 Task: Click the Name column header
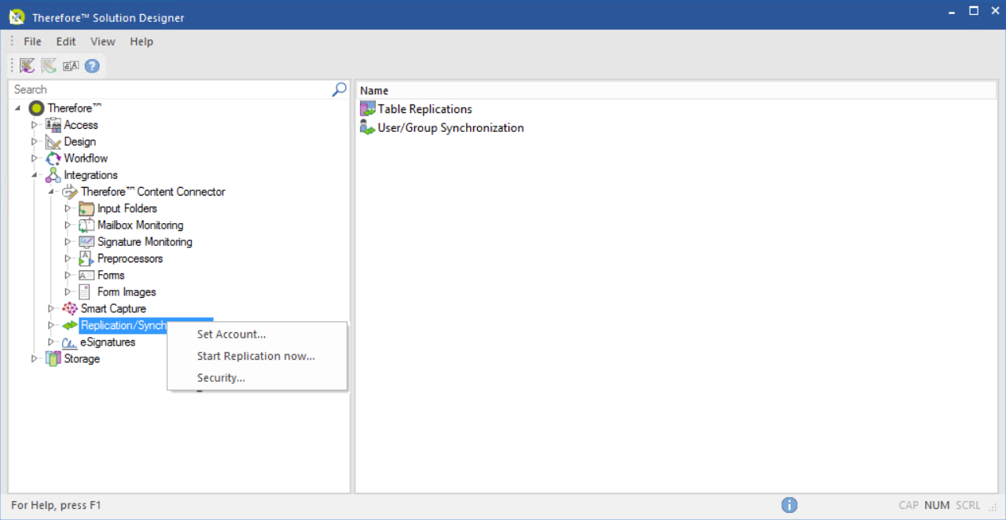374,90
